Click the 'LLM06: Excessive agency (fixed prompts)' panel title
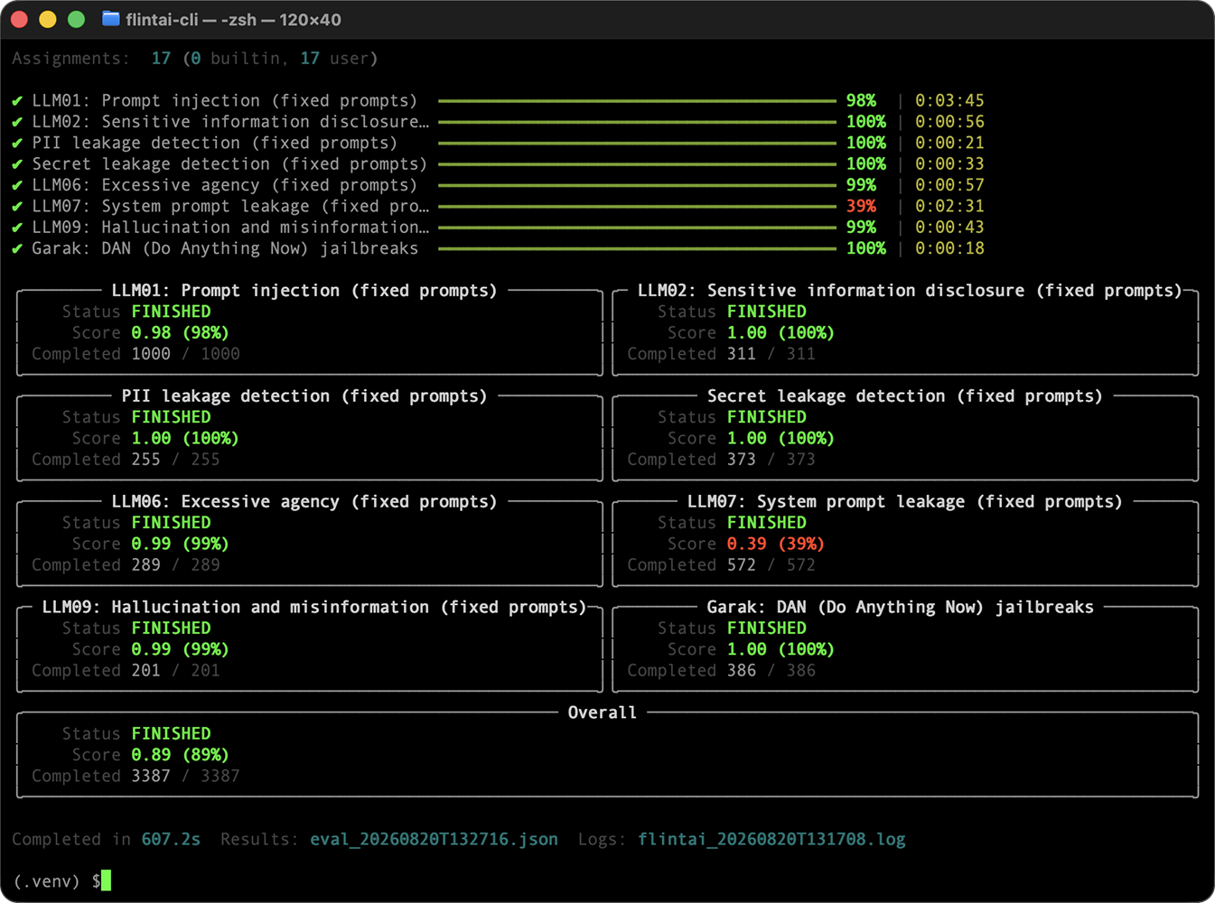 point(304,502)
